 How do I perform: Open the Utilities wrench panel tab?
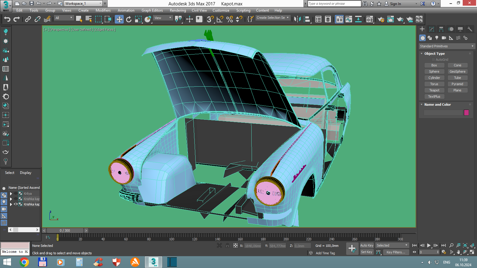click(470, 29)
